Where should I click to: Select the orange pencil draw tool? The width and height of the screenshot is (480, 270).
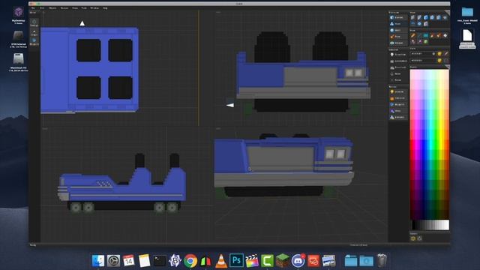pyautogui.click(x=413, y=35)
